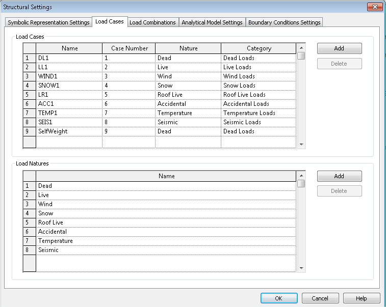Select the WIND1 load case name cell
Viewport: 386px width, 307px height.
(x=69, y=76)
